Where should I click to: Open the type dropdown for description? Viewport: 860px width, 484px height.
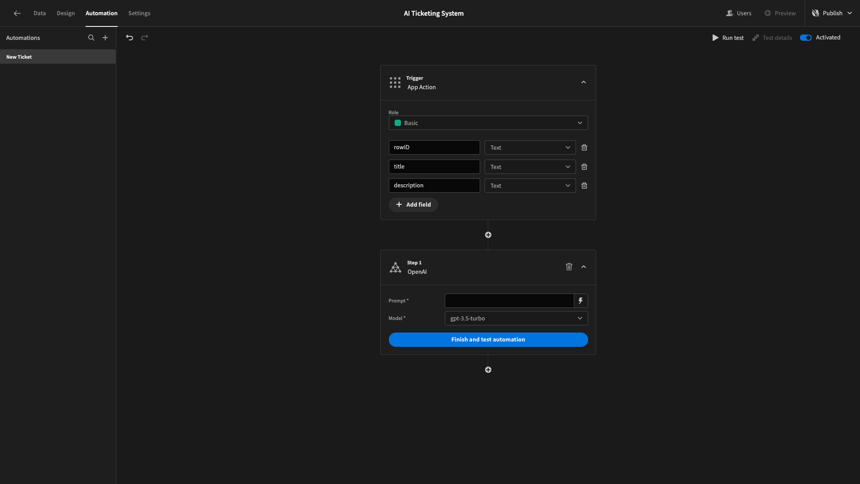[530, 186]
